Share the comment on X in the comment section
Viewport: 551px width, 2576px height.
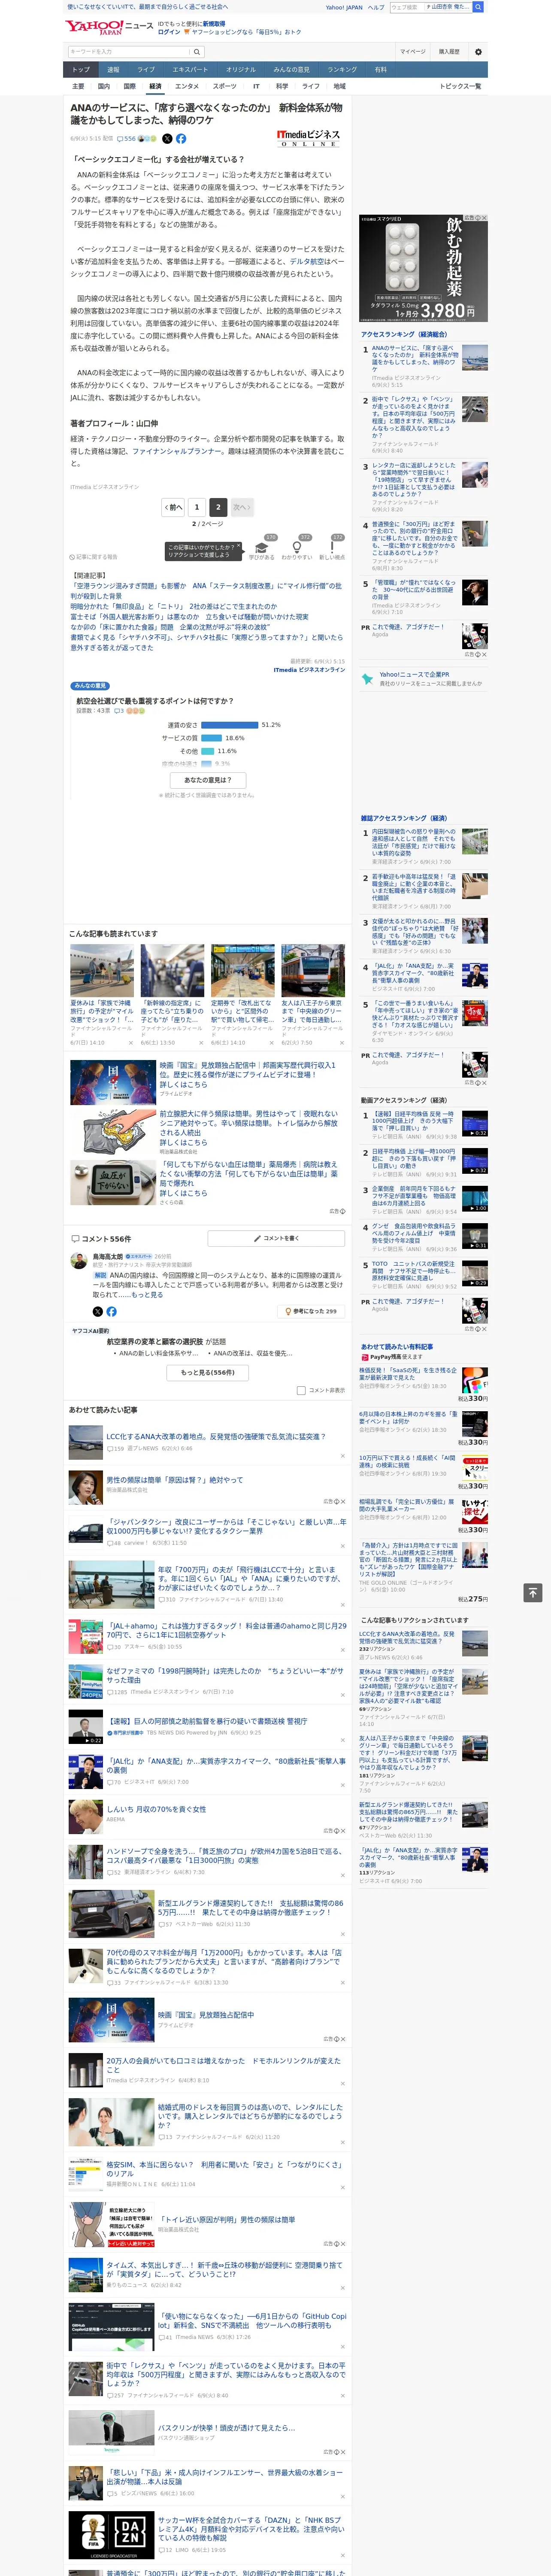pos(98,1311)
